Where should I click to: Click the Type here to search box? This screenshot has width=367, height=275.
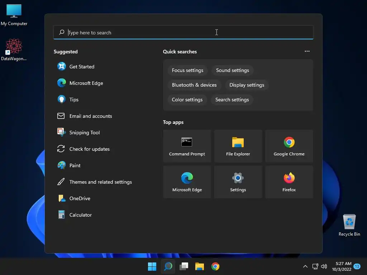183,32
